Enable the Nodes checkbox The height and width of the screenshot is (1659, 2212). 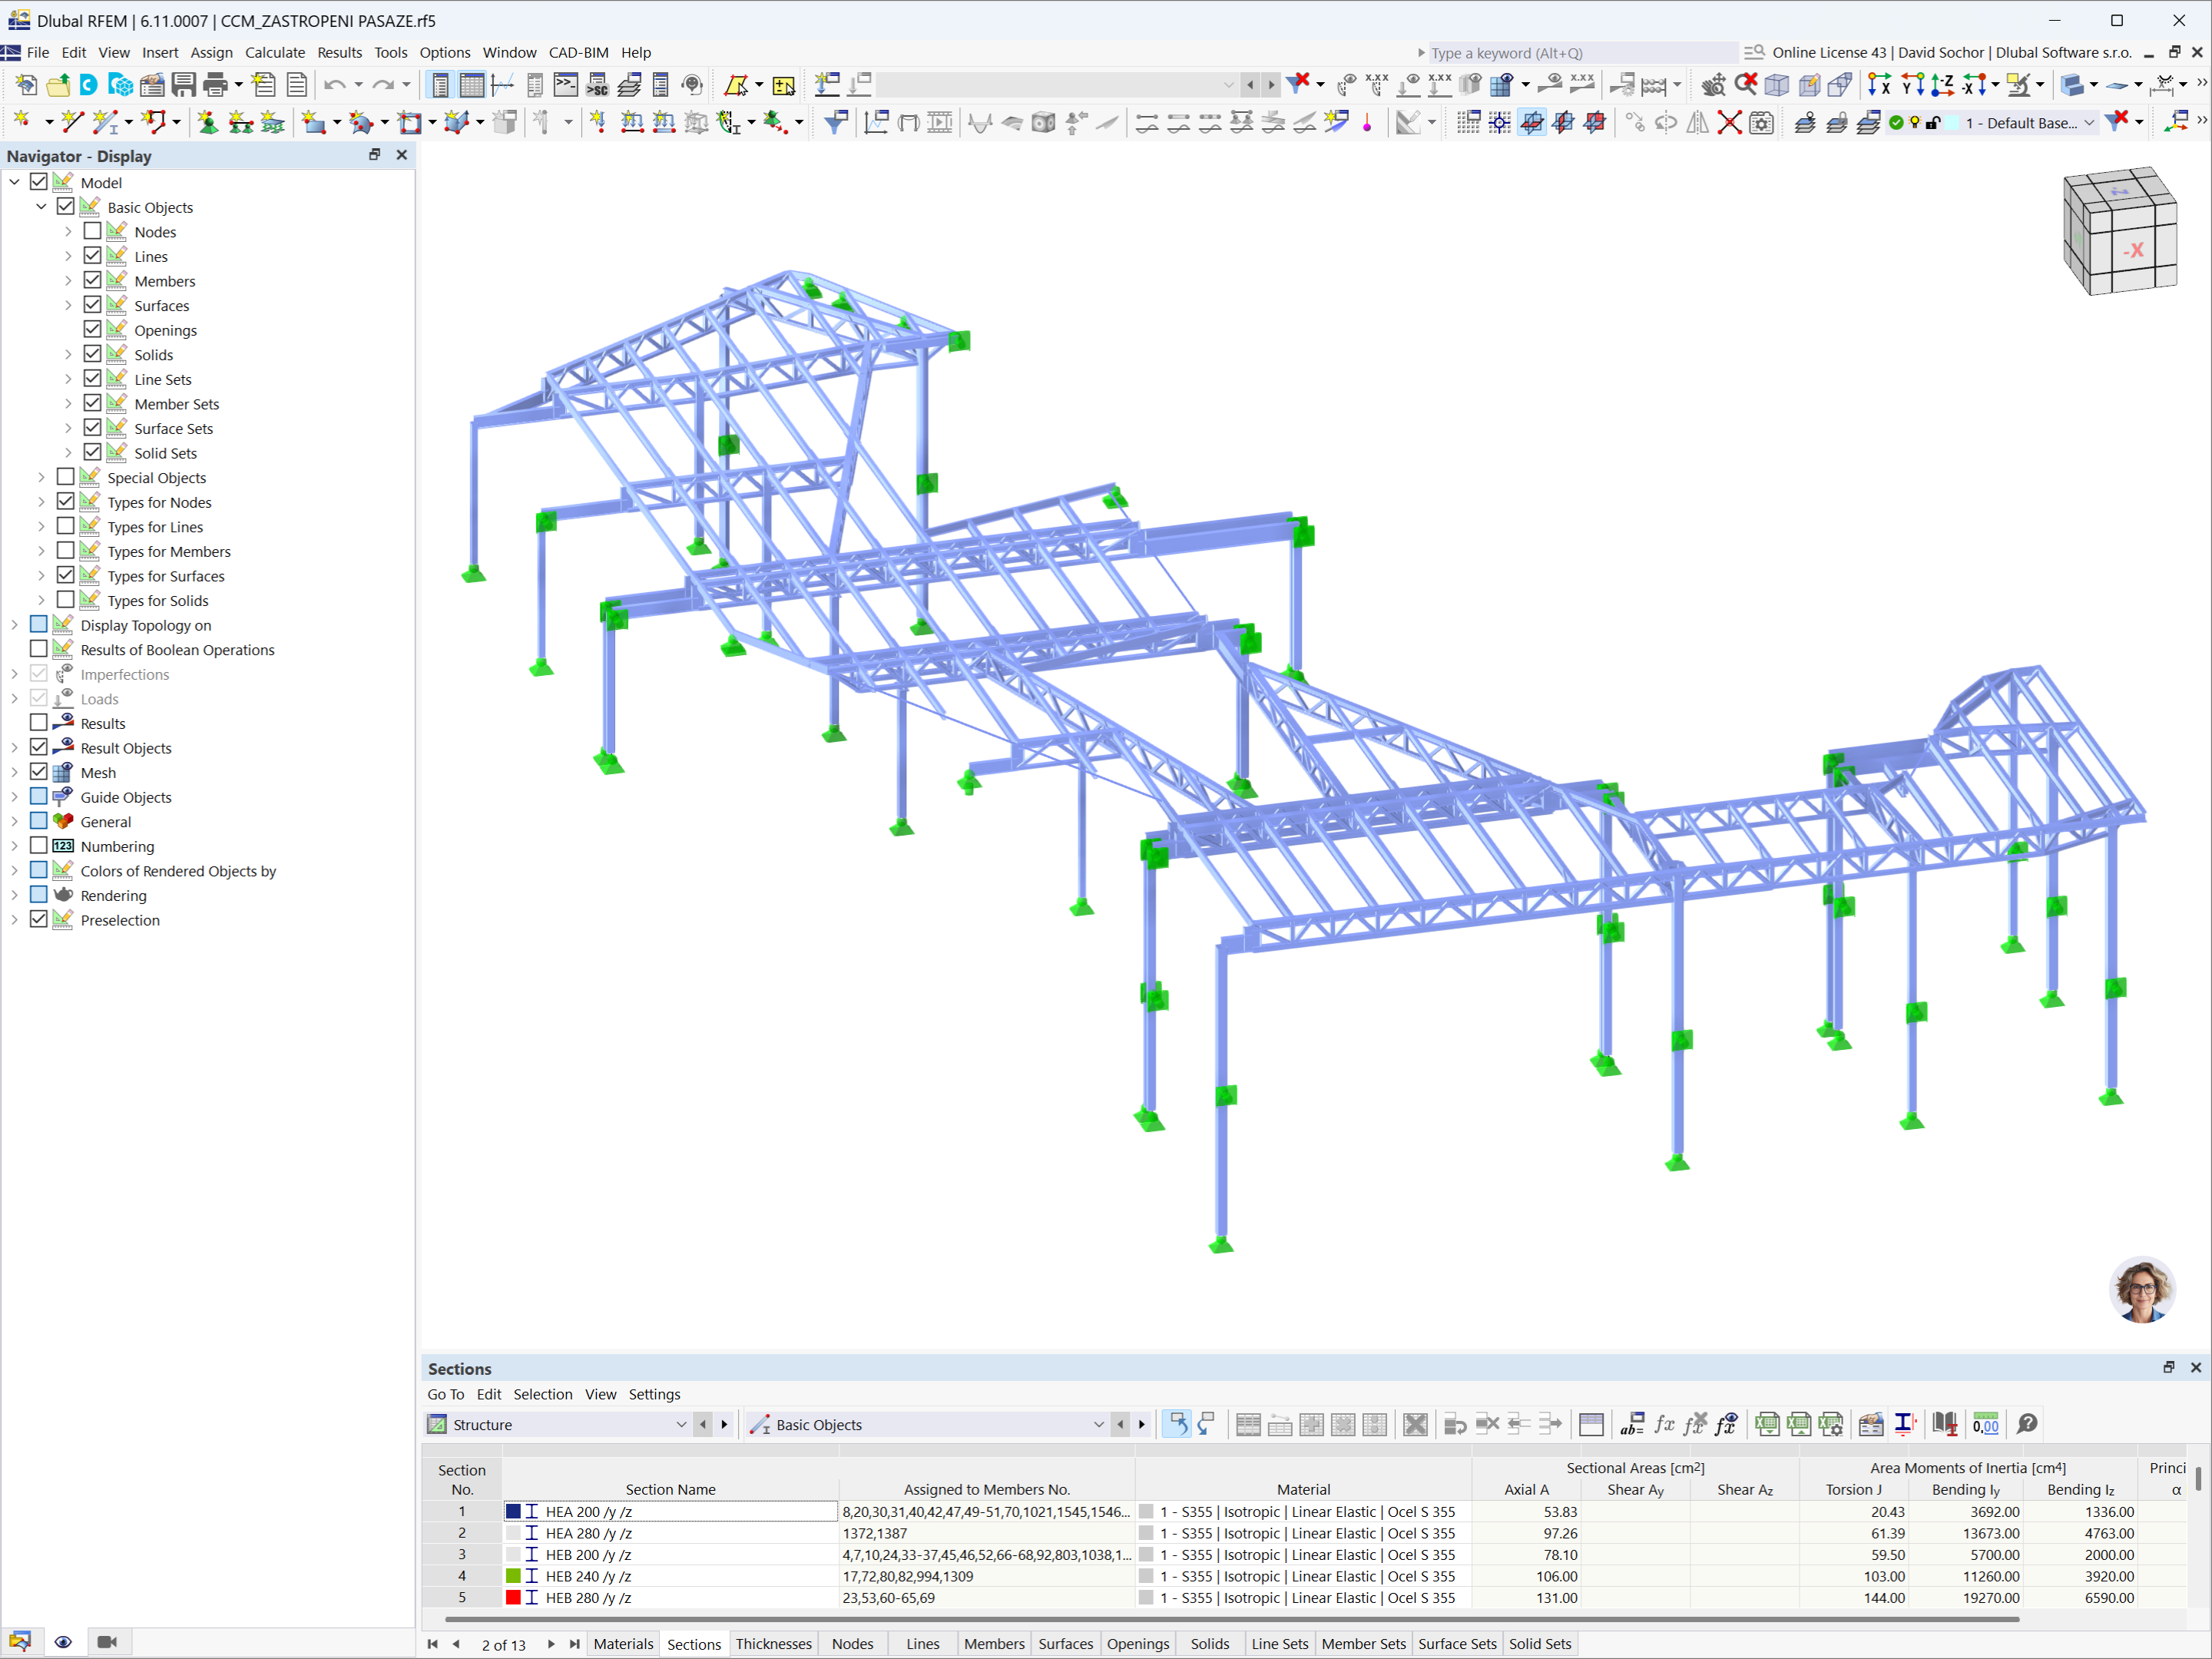click(92, 231)
